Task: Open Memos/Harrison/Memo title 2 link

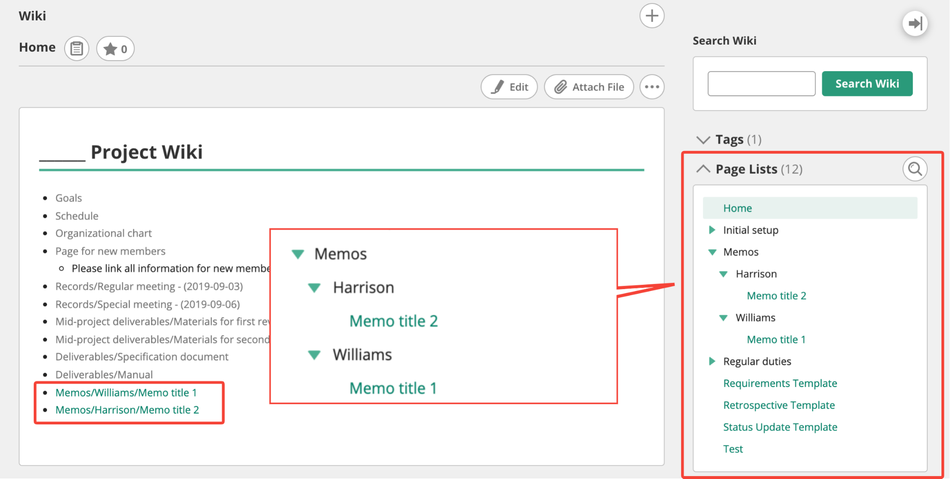Action: coord(127,410)
